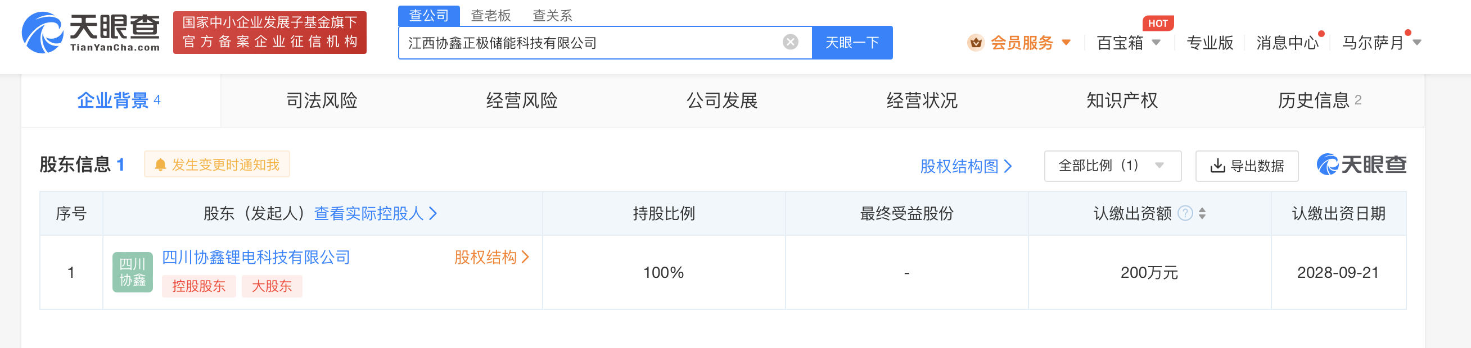Switch to the 公司发展 tab

tap(722, 101)
